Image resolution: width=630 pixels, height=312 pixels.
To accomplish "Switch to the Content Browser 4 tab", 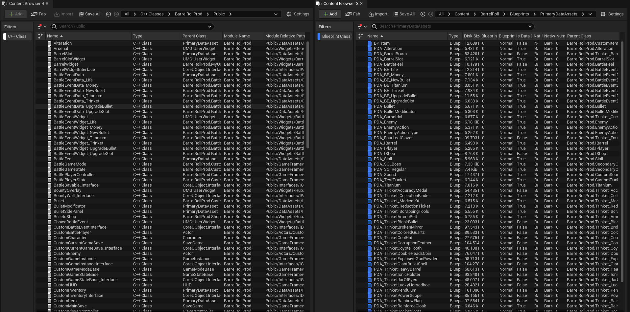I will pos(25,4).
